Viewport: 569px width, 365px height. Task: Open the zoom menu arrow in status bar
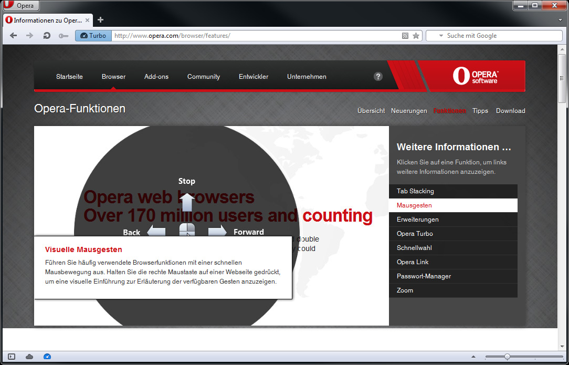pos(473,357)
